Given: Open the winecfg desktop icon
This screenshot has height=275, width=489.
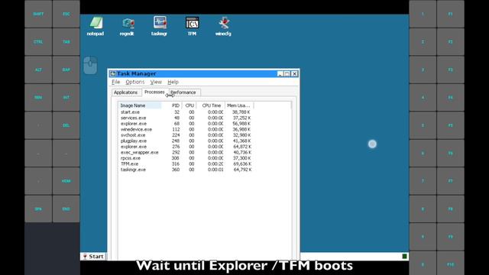Looking at the screenshot, I should pyautogui.click(x=223, y=26).
